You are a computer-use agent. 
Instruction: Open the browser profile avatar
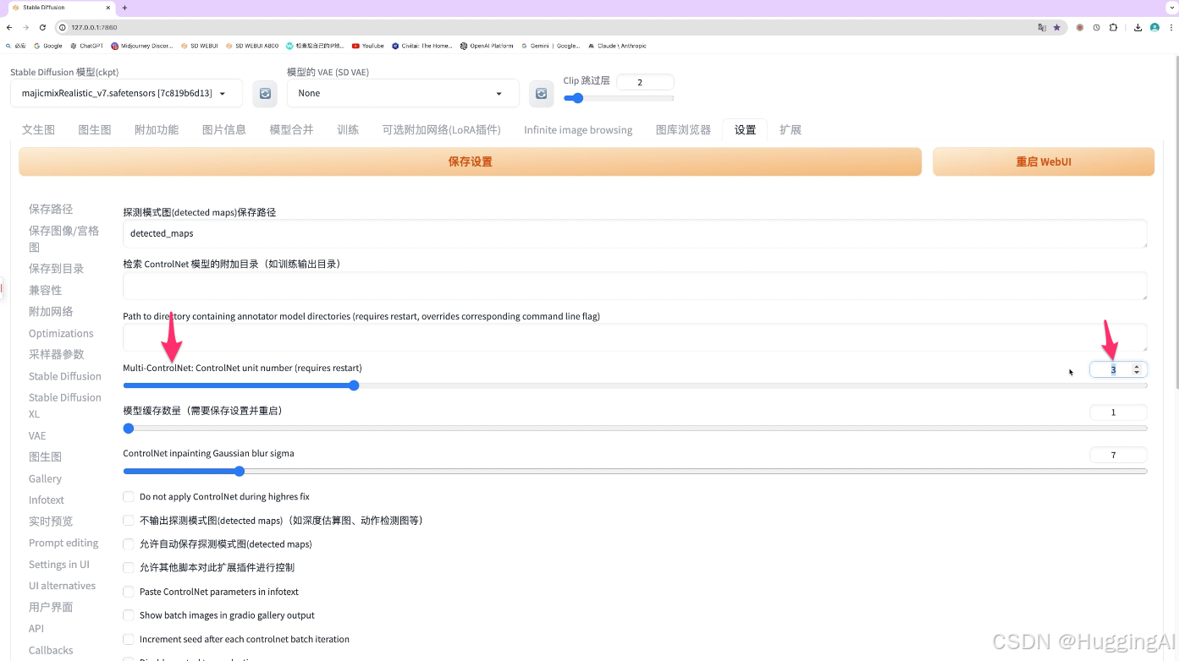tap(1154, 27)
